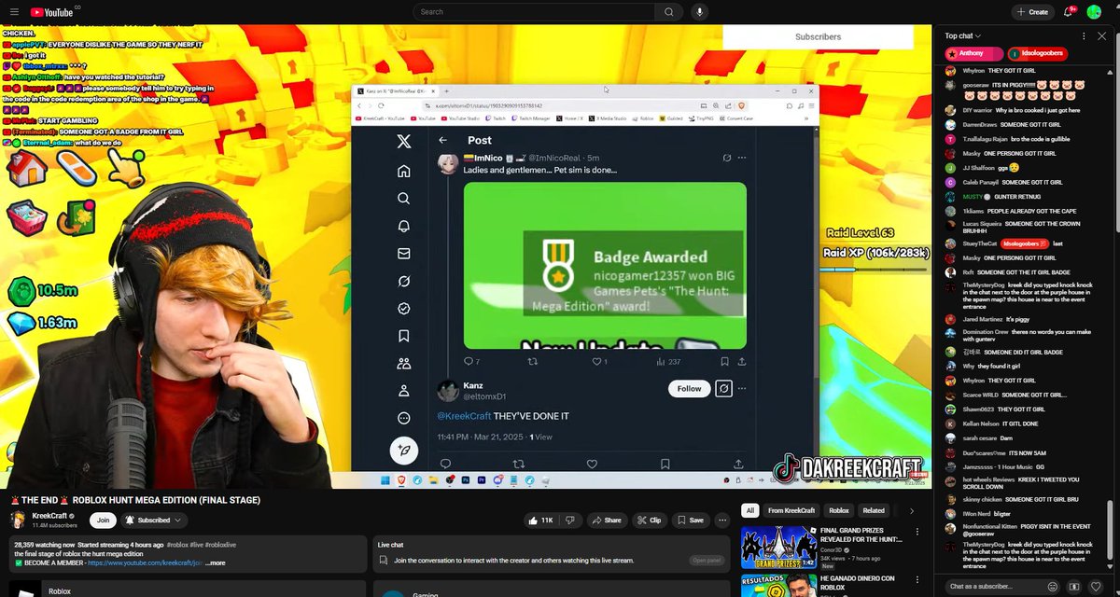
Task: Click the YouTube Studio bookmark
Action: tap(459, 118)
